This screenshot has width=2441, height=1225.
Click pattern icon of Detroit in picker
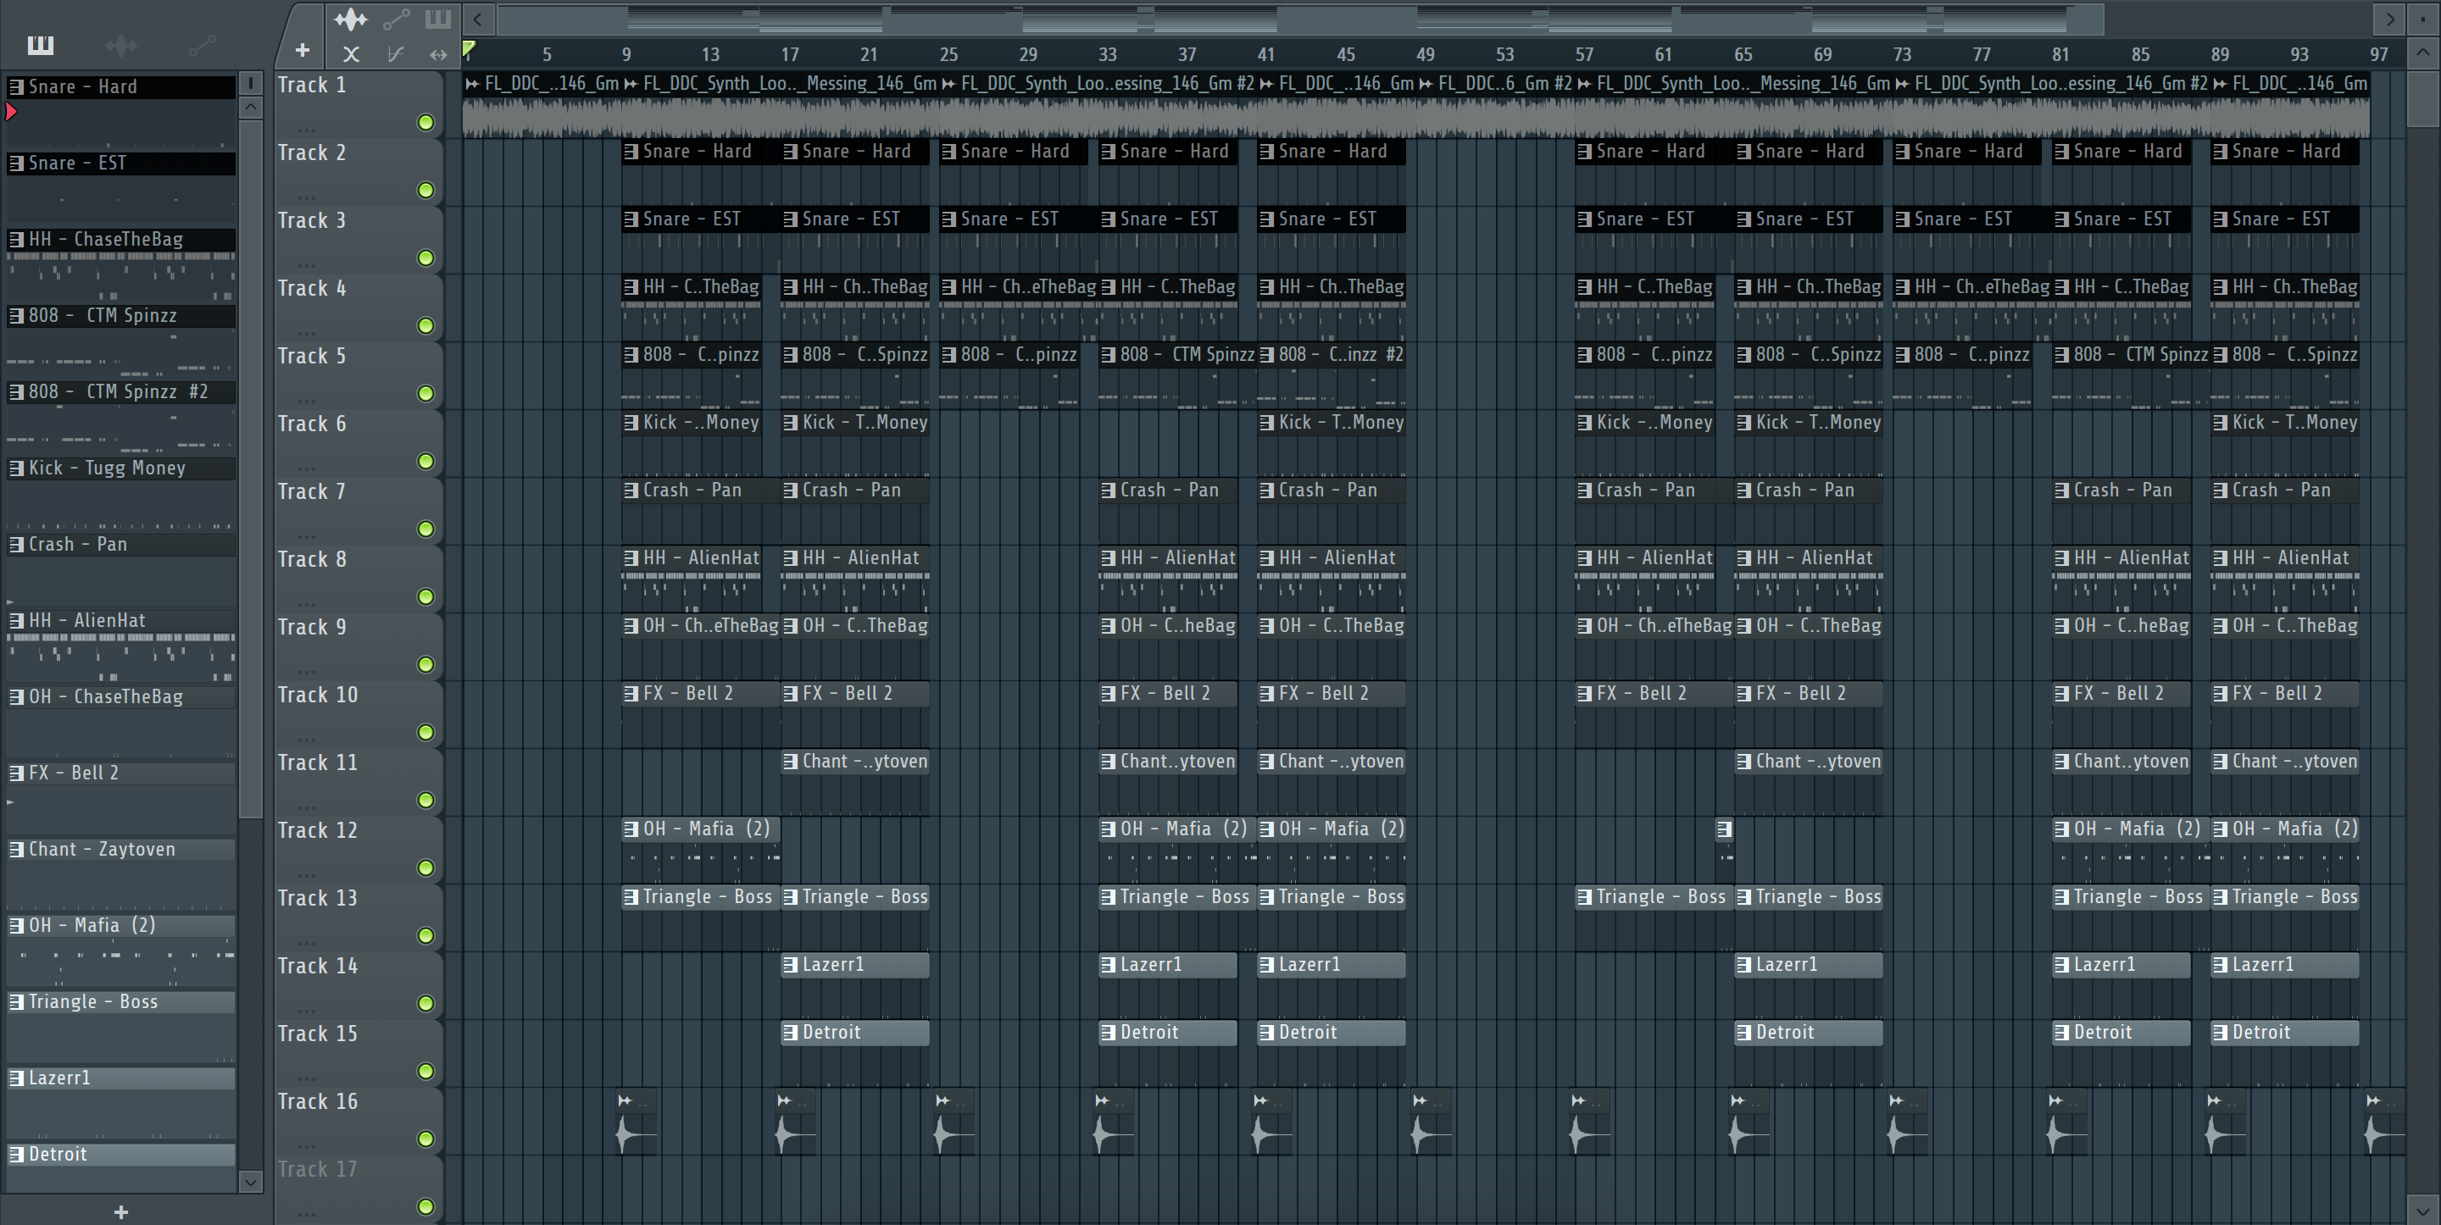16,1154
